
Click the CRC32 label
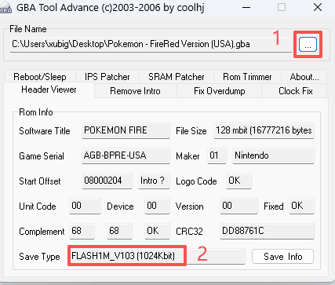pyautogui.click(x=189, y=232)
